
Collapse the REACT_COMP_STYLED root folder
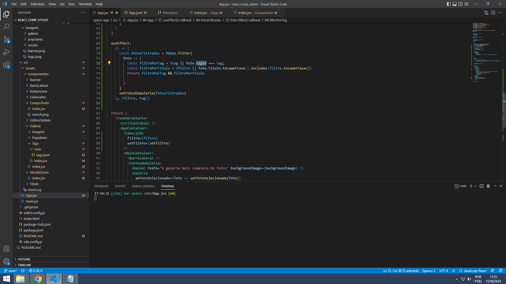click(x=51, y=20)
